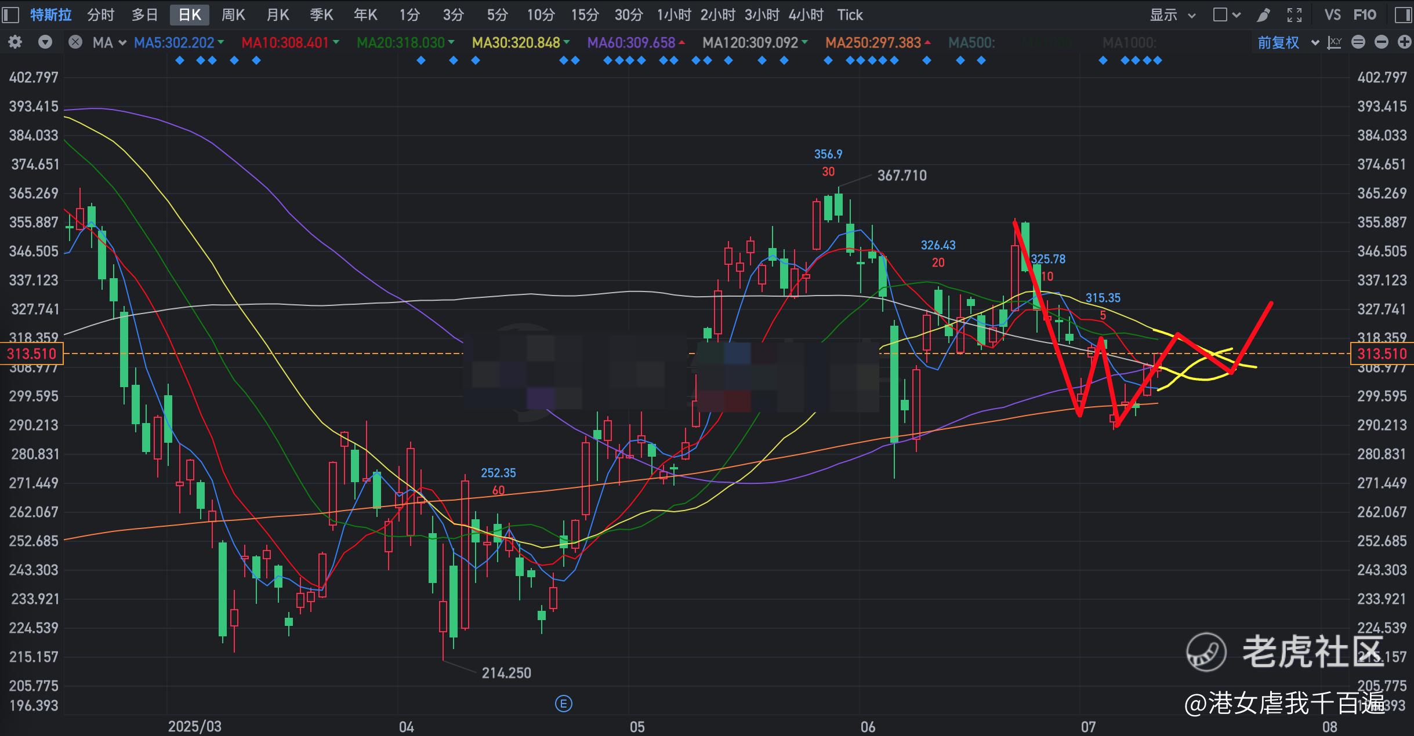
Task: Select the 1分 one-minute interval
Action: [x=409, y=15]
